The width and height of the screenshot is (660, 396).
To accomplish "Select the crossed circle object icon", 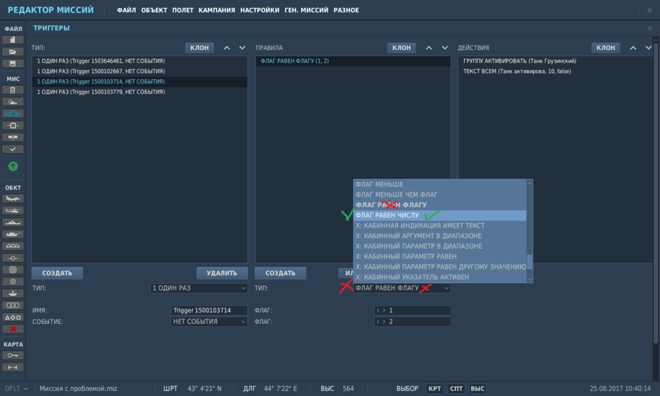I will click(13, 282).
